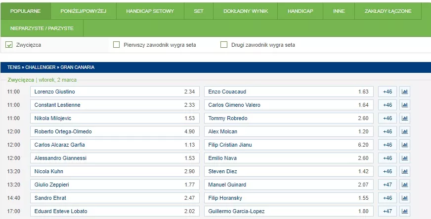
Task: Bet on Nikola Milojevic at 1.53
Action: 115,118
